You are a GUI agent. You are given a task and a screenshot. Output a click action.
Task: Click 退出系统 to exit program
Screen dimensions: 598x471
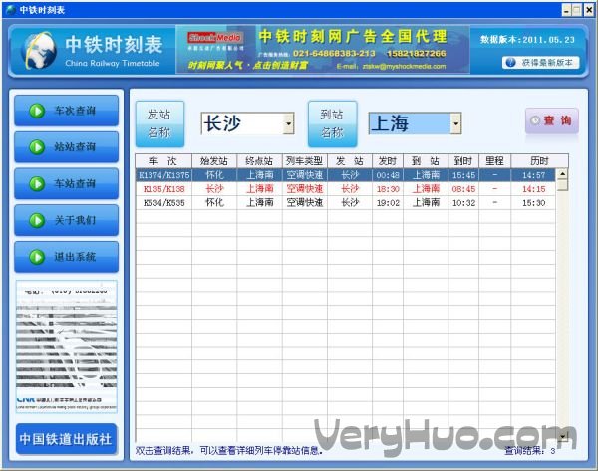click(67, 257)
